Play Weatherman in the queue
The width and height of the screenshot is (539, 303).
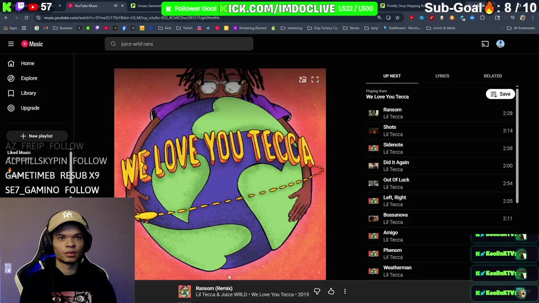tap(440, 271)
